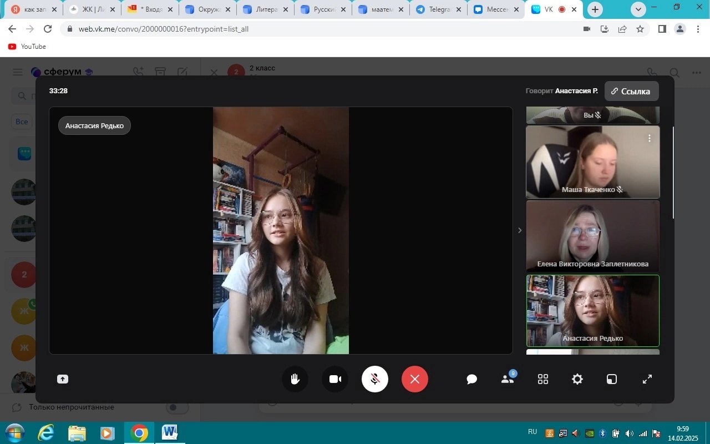710x444 pixels.
Task: Open the Сферум hamburger menu
Action: click(18, 72)
